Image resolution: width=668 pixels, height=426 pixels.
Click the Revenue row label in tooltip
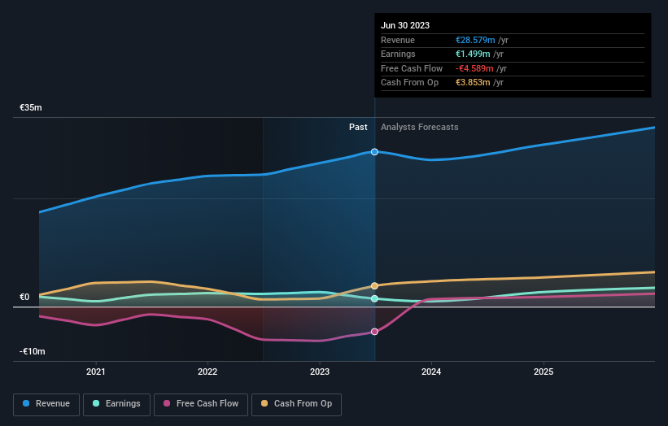point(398,40)
